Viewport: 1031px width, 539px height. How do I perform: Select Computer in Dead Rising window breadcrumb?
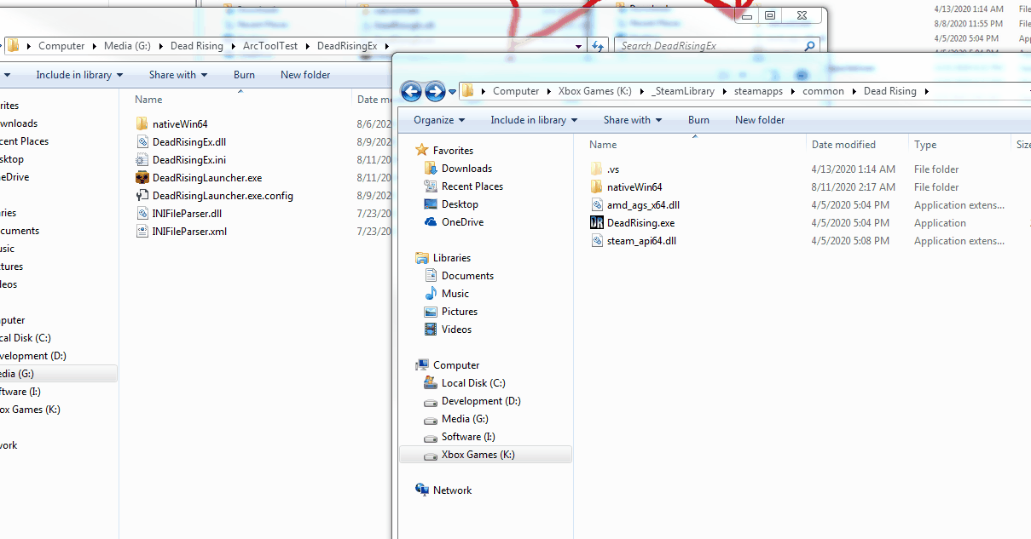(516, 91)
